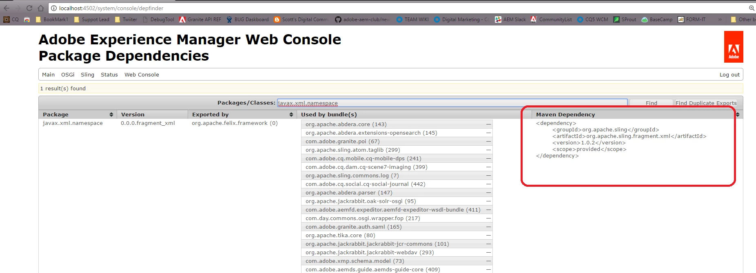This screenshot has height=273, width=756.
Task: Select the com.day.commons.osgi.wrapper.fop (217) bundle
Action: (x=397, y=218)
